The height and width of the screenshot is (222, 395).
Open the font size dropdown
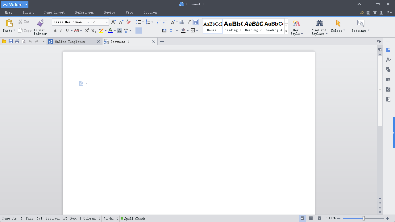[x=107, y=22]
